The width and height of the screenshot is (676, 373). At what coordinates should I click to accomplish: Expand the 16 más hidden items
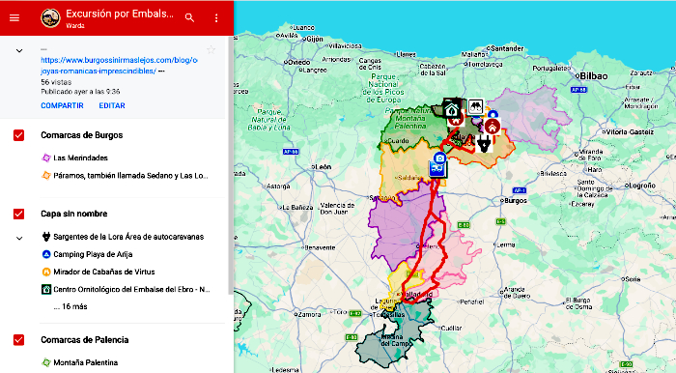tap(70, 306)
